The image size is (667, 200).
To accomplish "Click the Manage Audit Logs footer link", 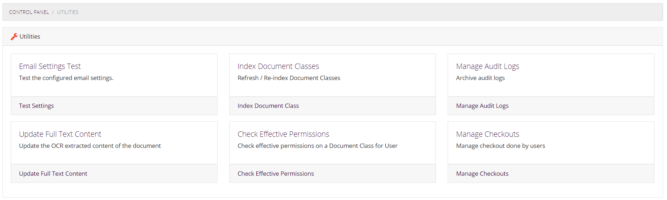I will point(482,106).
